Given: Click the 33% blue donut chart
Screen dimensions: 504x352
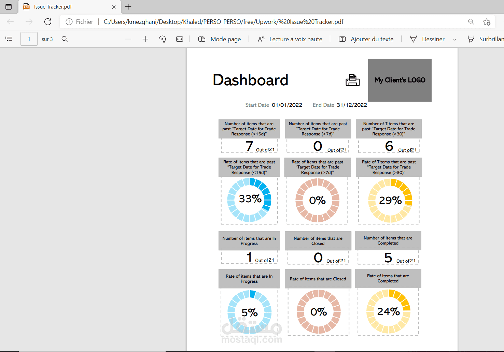Looking at the screenshot, I should [249, 200].
